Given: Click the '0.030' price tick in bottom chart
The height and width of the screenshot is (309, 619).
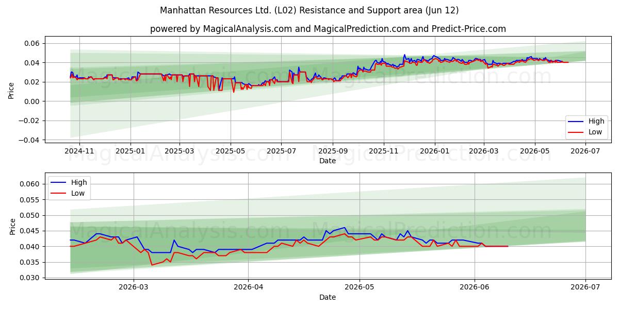Looking at the screenshot, I should (x=31, y=278).
